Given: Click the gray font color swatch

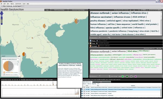Looking at the screenshot, I should click(131, 76).
